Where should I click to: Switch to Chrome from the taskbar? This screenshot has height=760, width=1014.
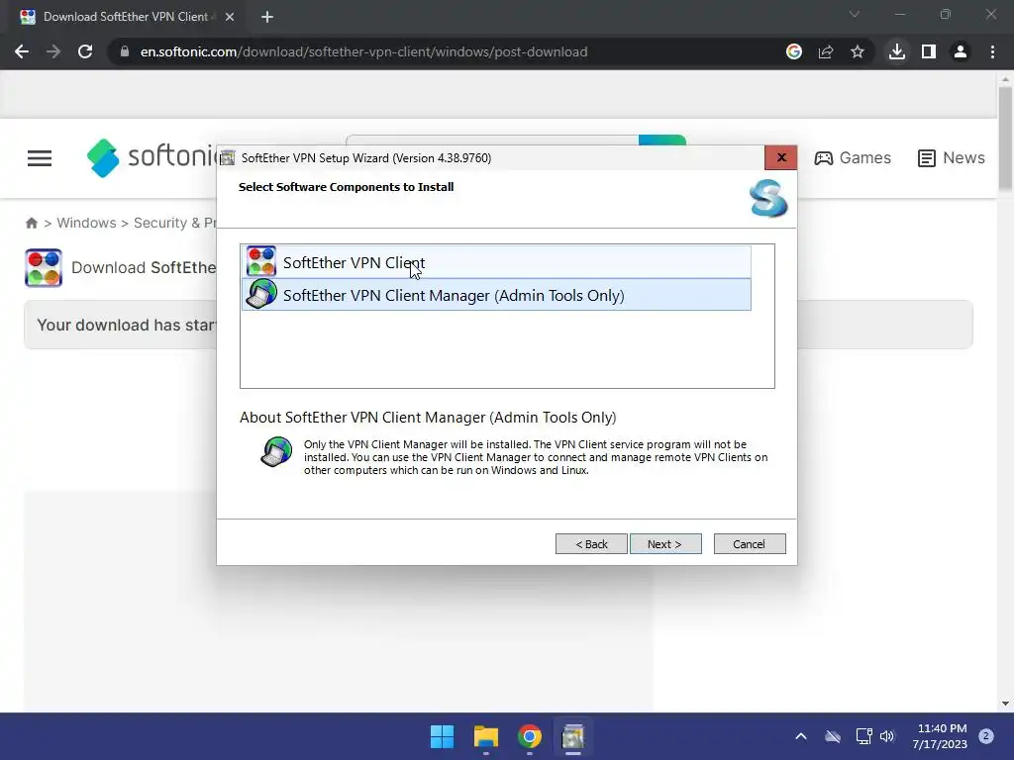(x=530, y=736)
